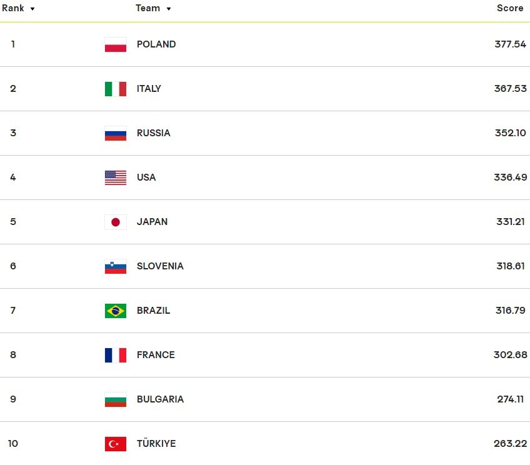Sort by Team using the arrow
The width and height of the screenshot is (530, 465).
[169, 9]
